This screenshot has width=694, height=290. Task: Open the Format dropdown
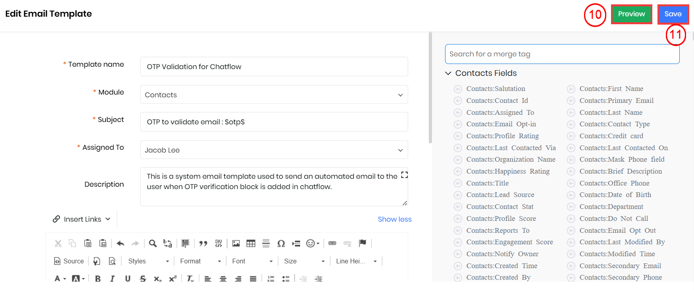200,261
